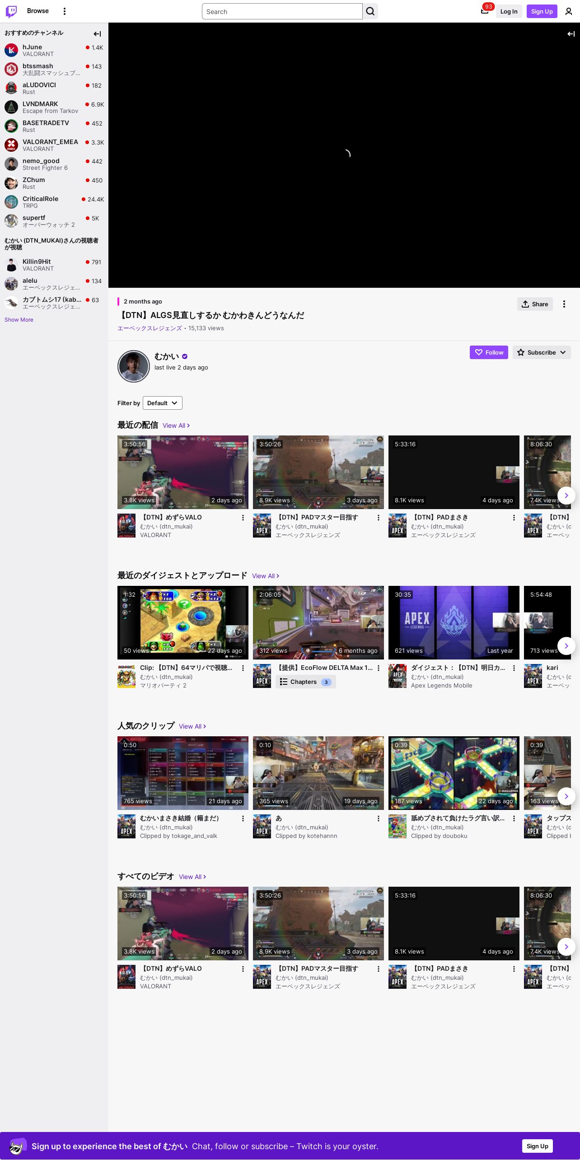Play the 5:33:16 PADまさき video under すべてのビデオ
The image size is (580, 1160).
[x=454, y=923]
